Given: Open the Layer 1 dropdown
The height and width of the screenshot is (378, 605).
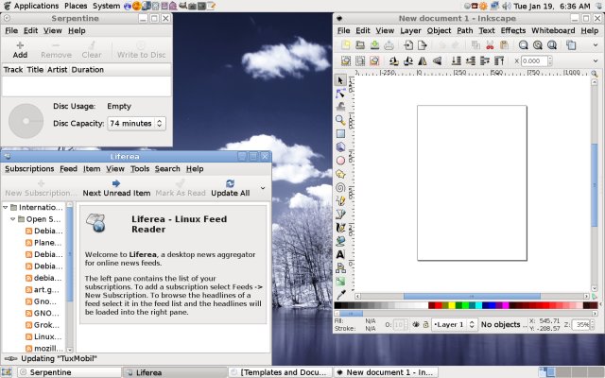Looking at the screenshot, I should point(454,325).
